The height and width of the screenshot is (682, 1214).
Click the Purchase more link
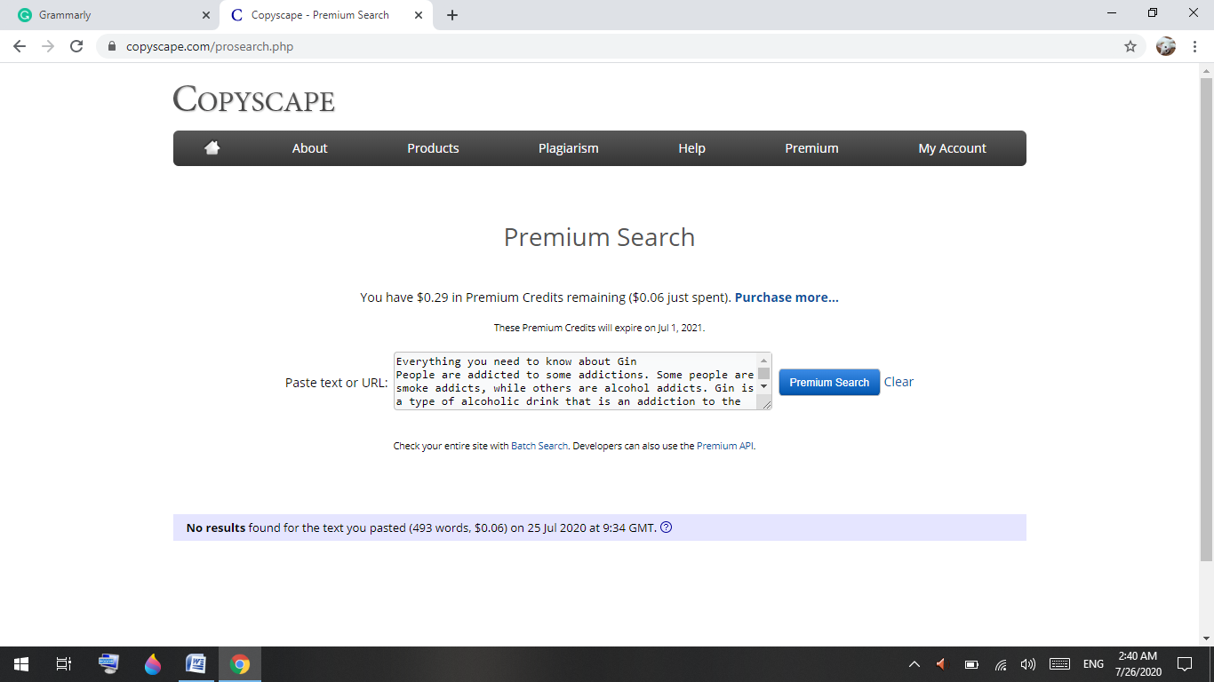[787, 297]
